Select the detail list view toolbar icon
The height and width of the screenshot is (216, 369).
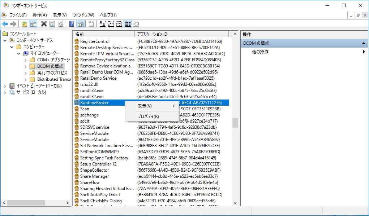click(128, 24)
